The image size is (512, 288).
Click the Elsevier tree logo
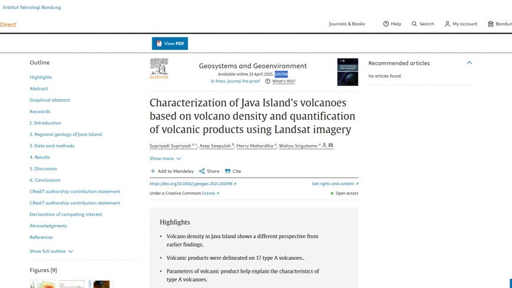[x=159, y=69]
